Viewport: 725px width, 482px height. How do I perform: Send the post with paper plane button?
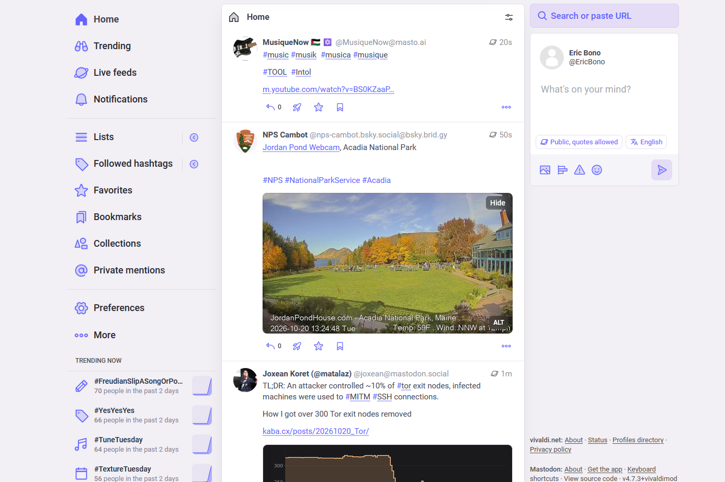click(662, 170)
